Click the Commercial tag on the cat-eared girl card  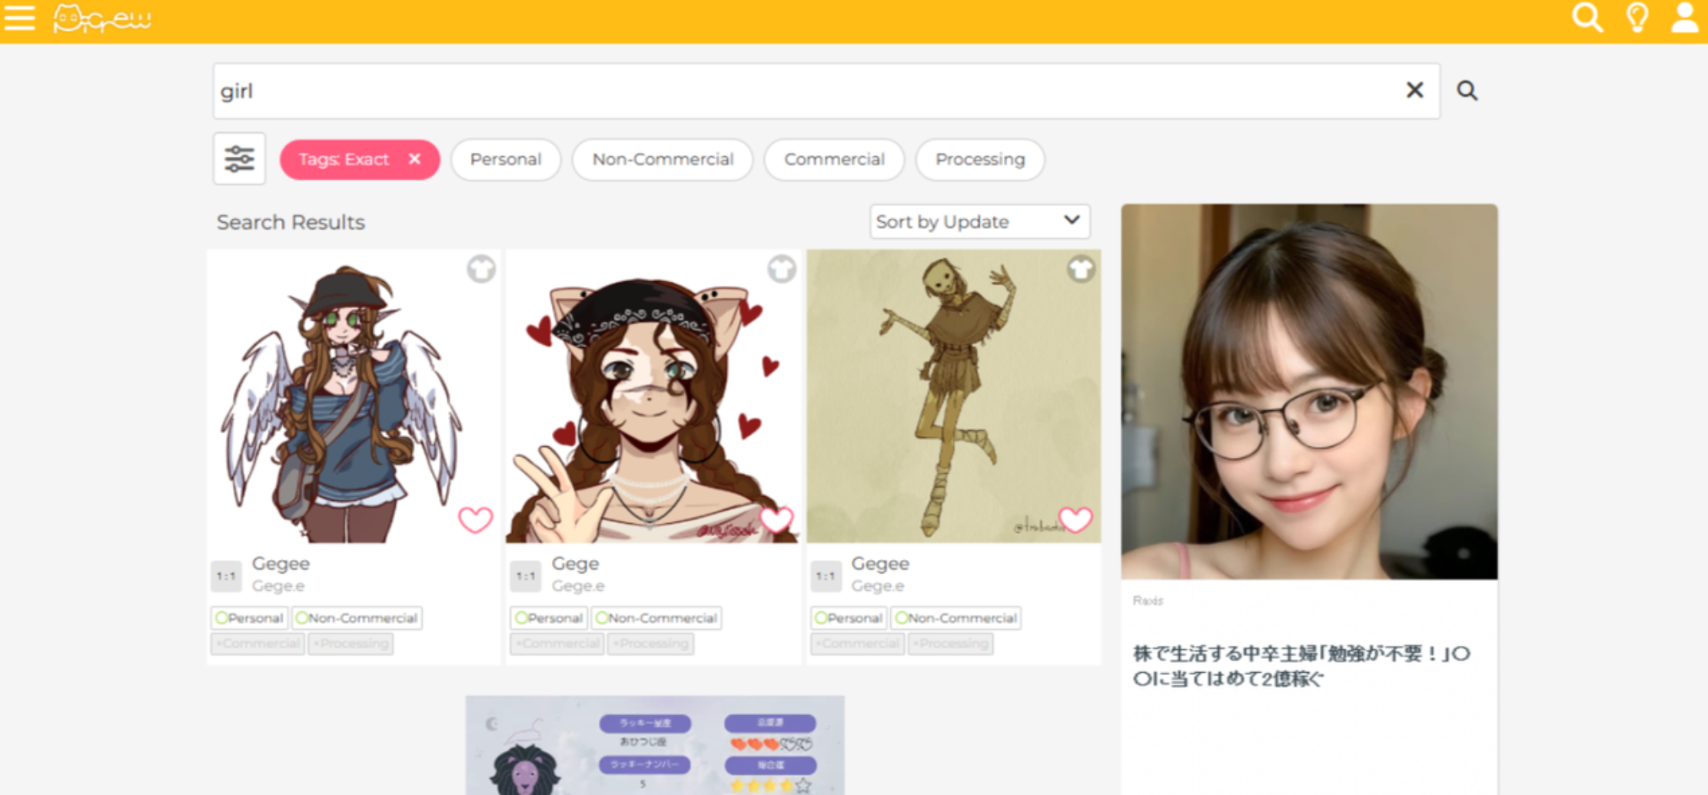(557, 644)
